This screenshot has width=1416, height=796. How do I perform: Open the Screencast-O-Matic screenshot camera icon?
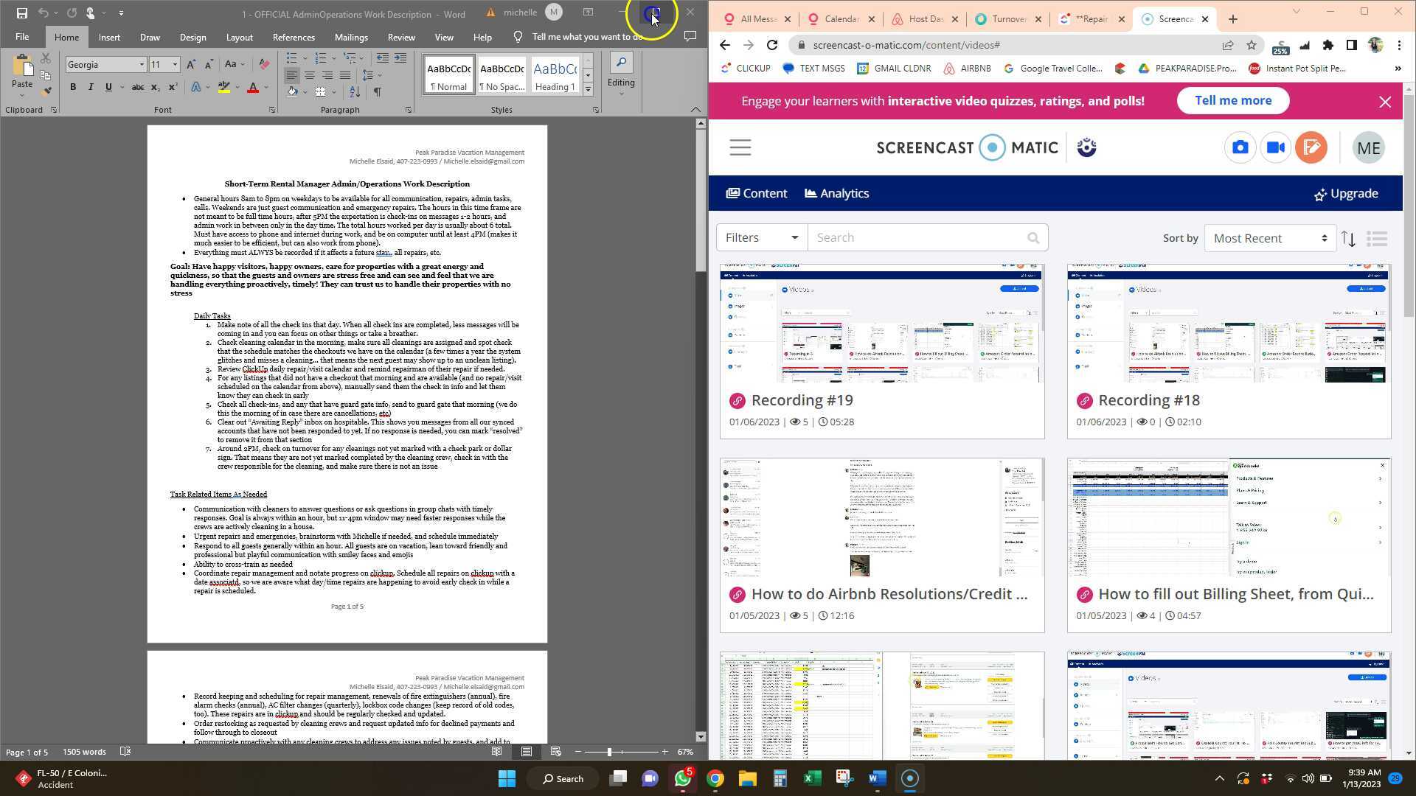pyautogui.click(x=1240, y=148)
